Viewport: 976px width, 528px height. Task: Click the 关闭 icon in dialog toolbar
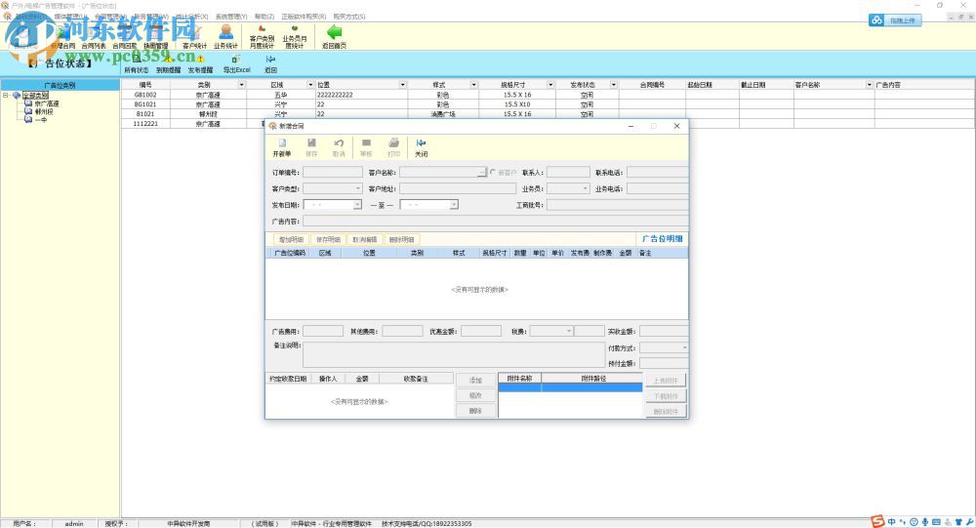click(421, 142)
